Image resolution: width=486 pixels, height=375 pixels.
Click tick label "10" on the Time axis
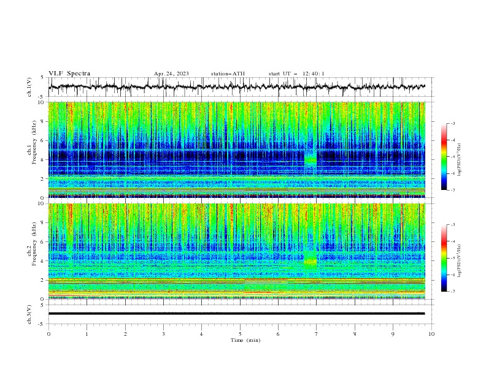431,334
